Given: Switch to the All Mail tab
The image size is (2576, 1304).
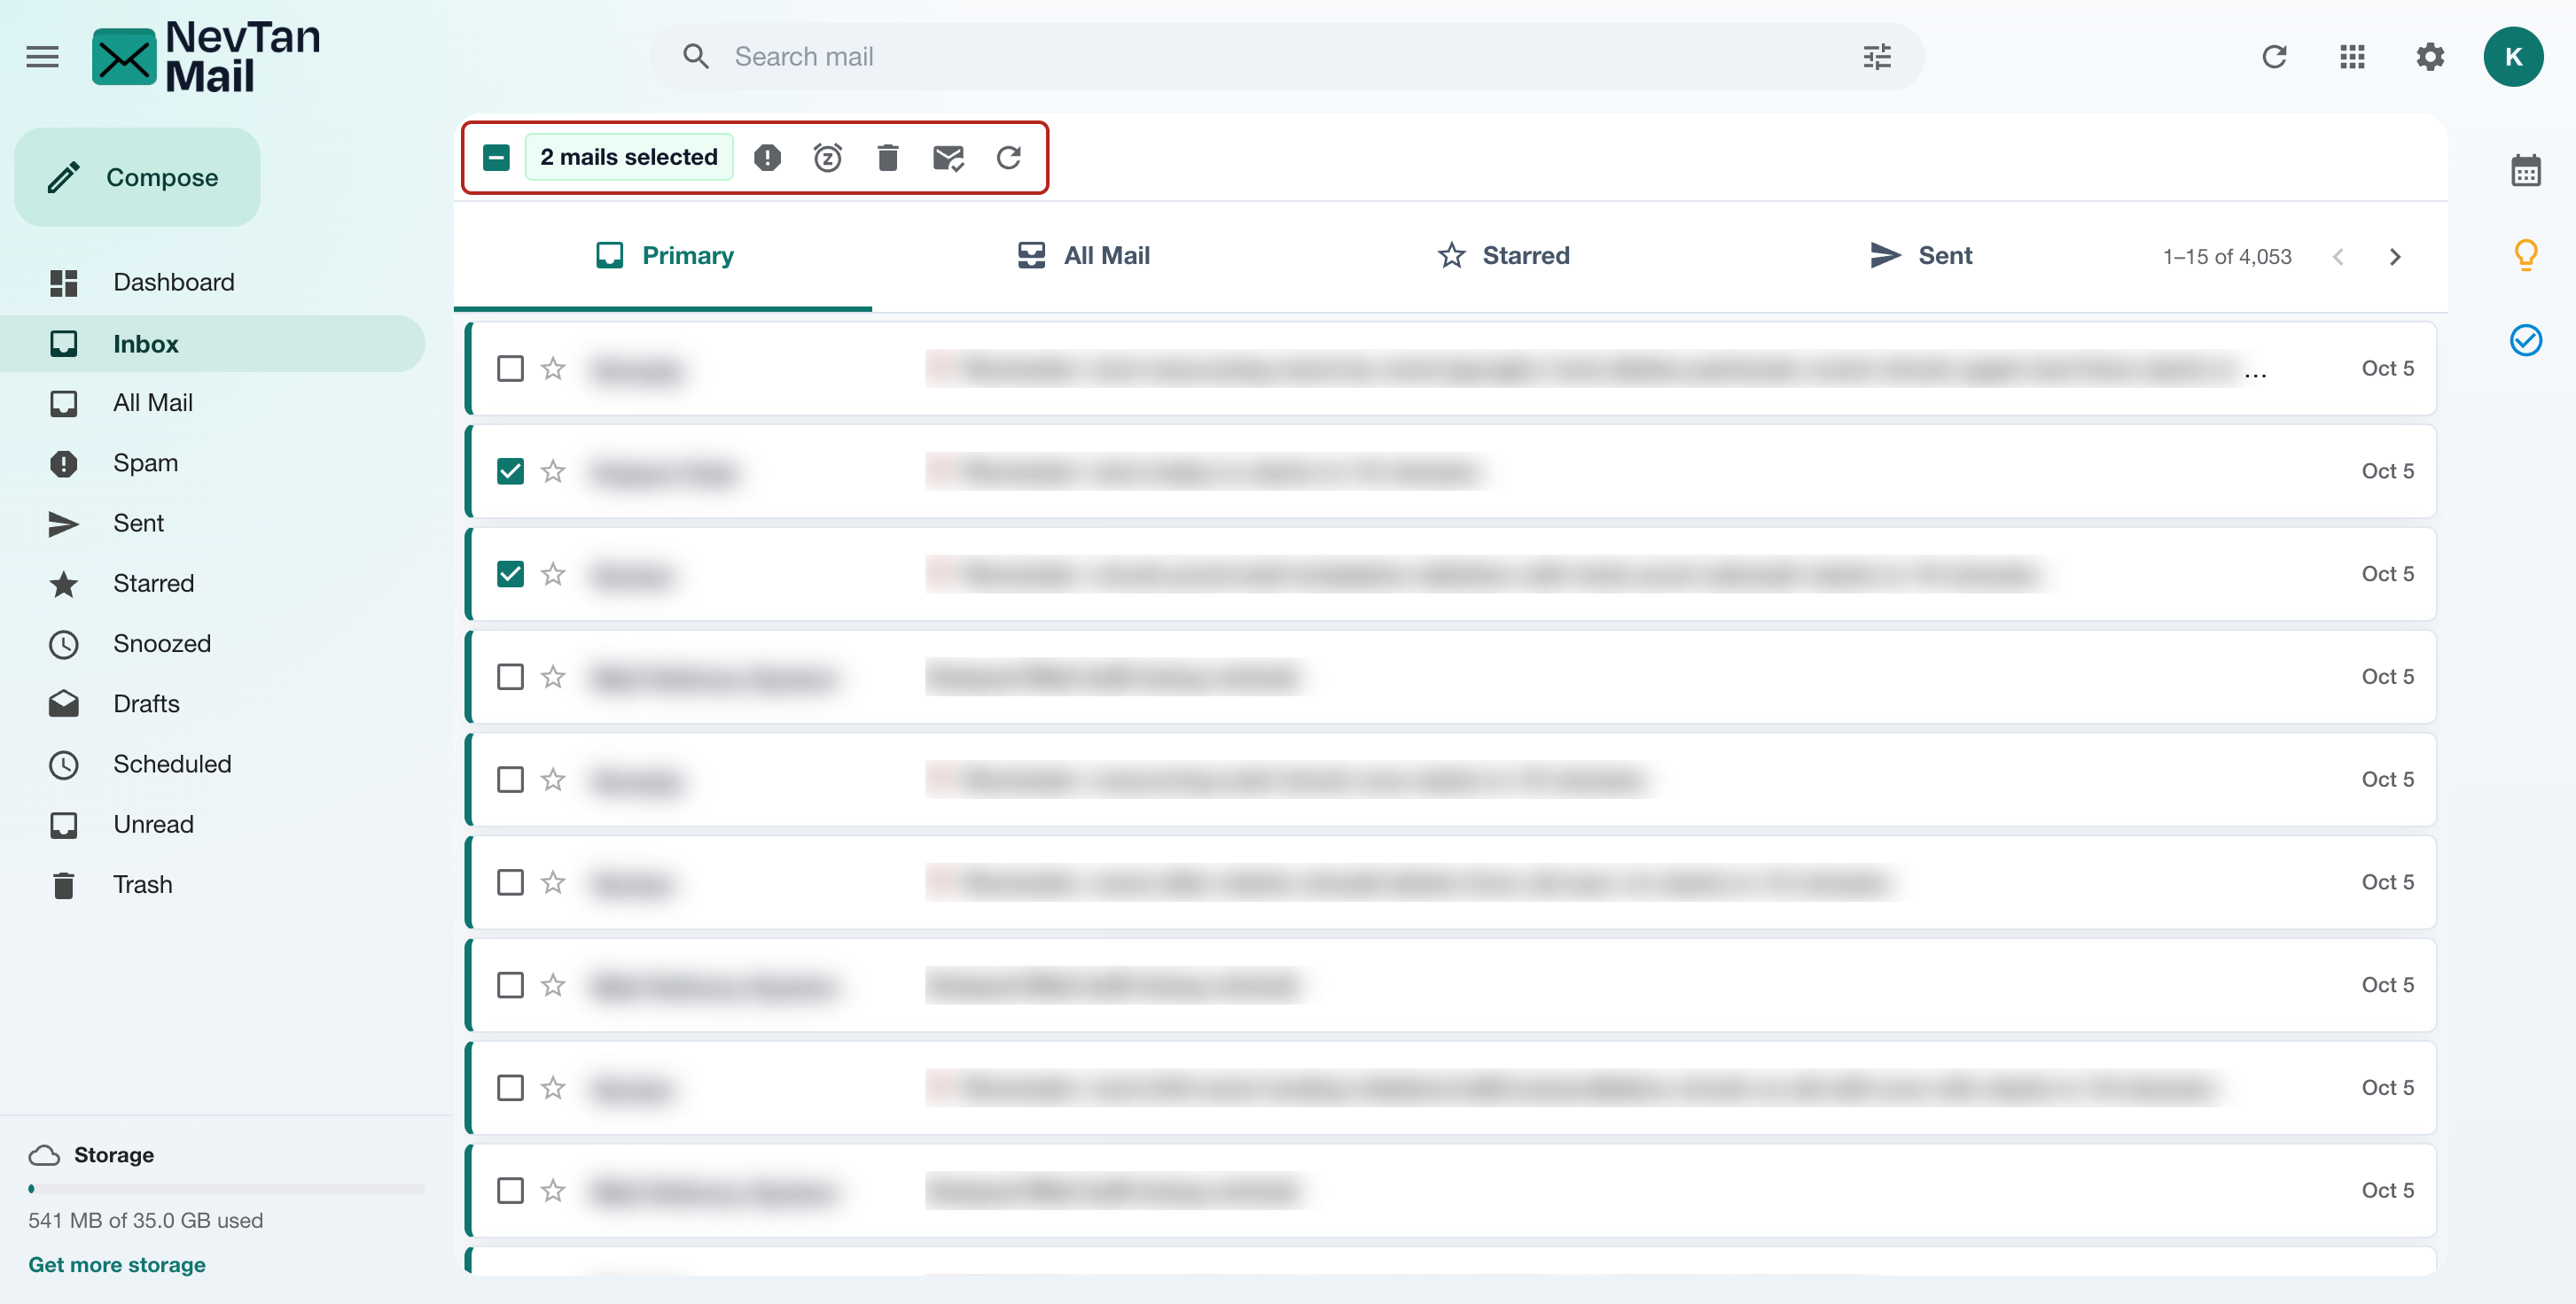Looking at the screenshot, I should click(1083, 257).
